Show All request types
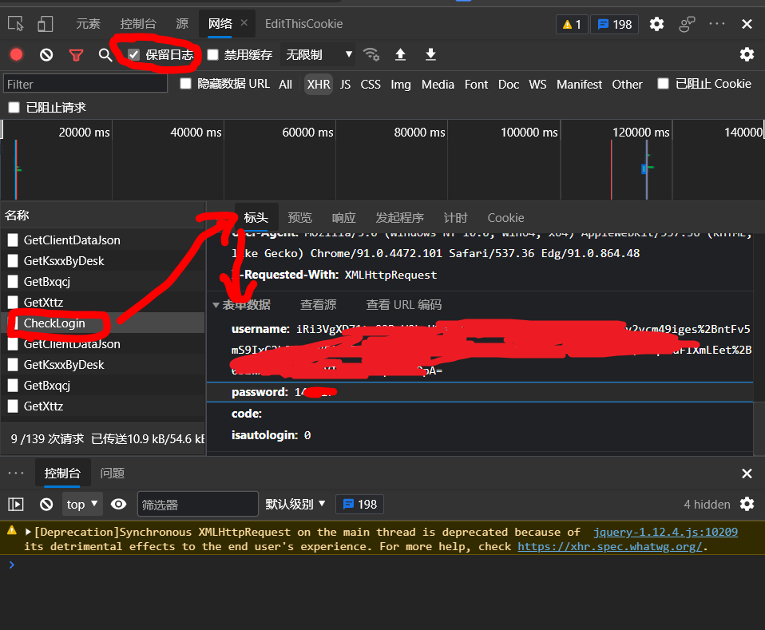Viewport: 765px width, 630px height. pos(285,84)
